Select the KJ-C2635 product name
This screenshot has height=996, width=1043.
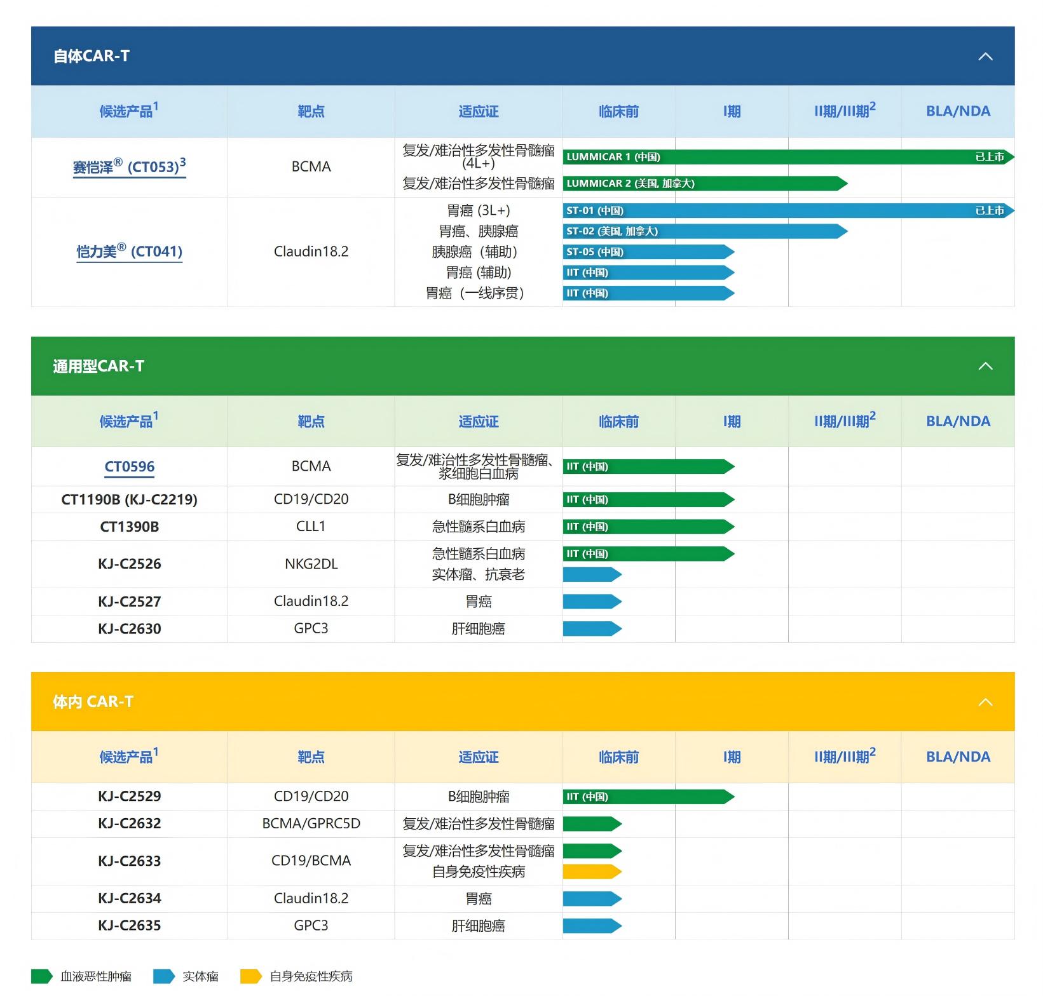tap(130, 925)
